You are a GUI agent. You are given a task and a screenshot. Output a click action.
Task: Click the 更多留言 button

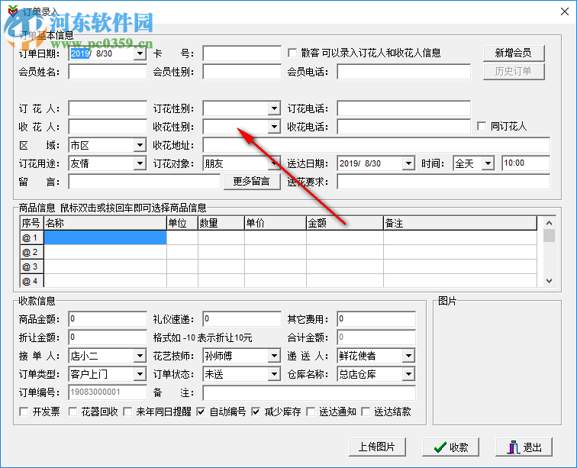(x=252, y=182)
